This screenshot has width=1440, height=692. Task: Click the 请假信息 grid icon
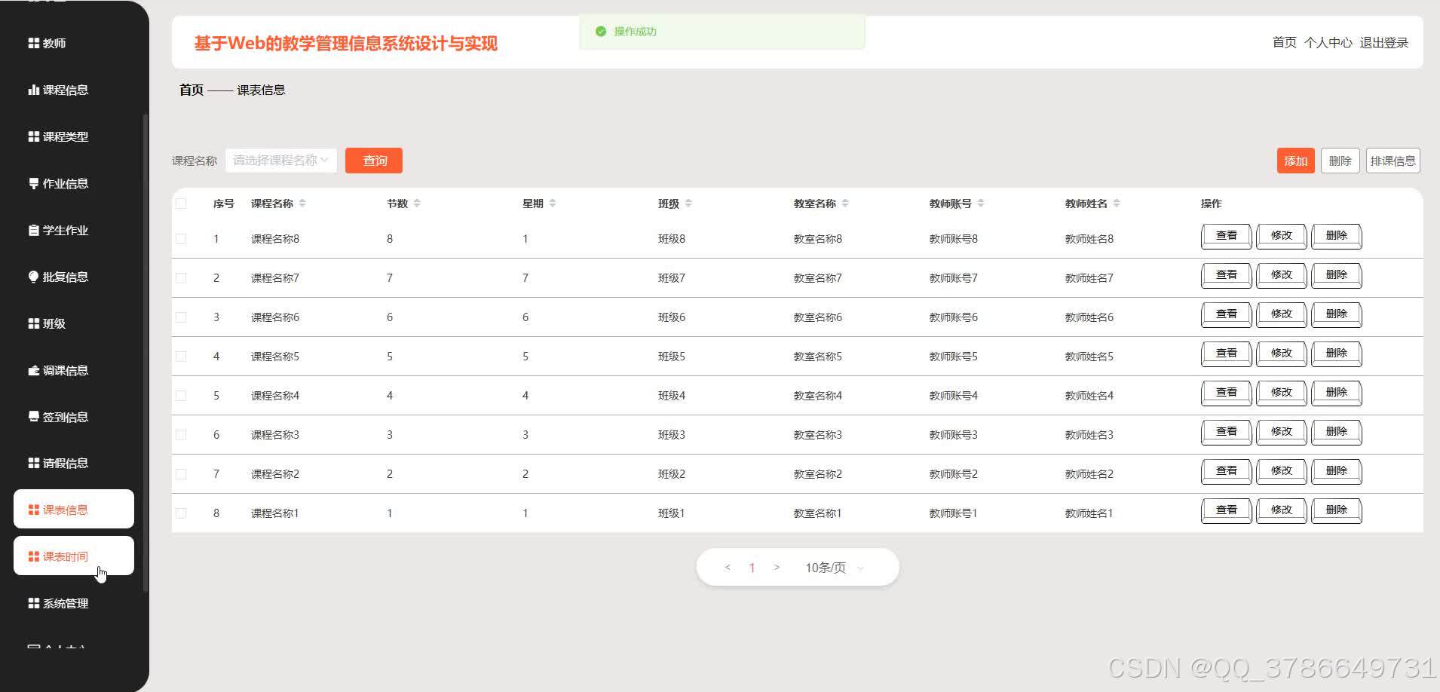click(33, 463)
